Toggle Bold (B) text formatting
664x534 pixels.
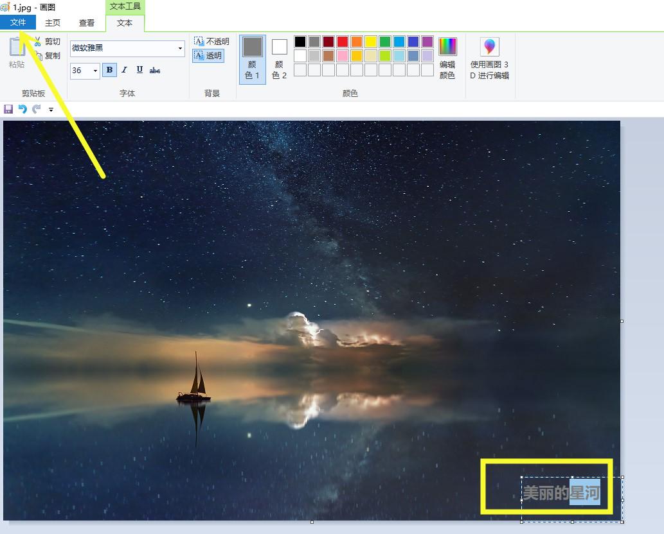(x=109, y=70)
